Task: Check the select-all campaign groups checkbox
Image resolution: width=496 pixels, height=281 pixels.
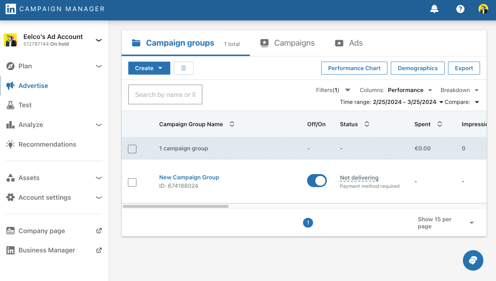Action: pyautogui.click(x=132, y=149)
